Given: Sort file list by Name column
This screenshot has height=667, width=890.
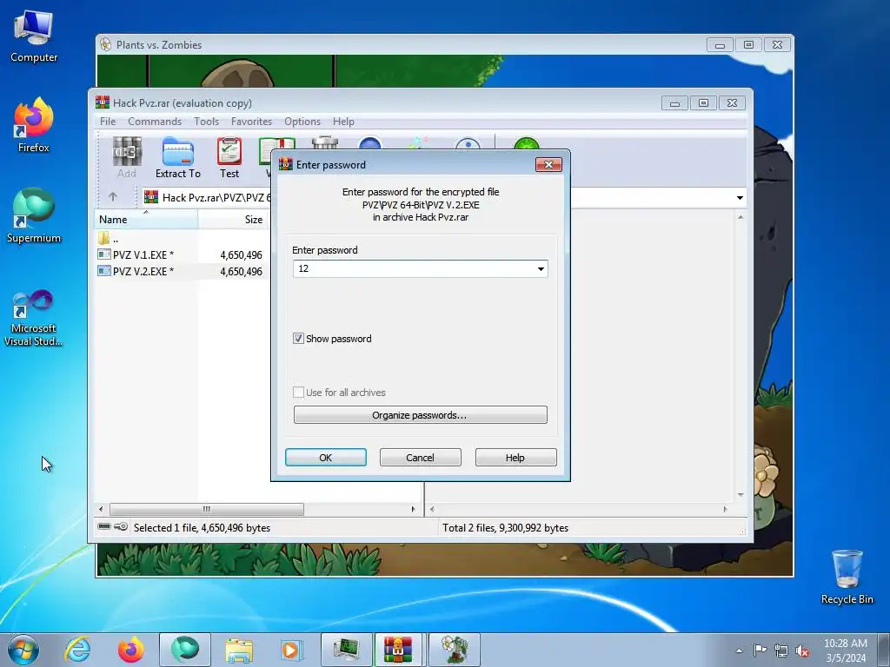Looking at the screenshot, I should pos(146,220).
